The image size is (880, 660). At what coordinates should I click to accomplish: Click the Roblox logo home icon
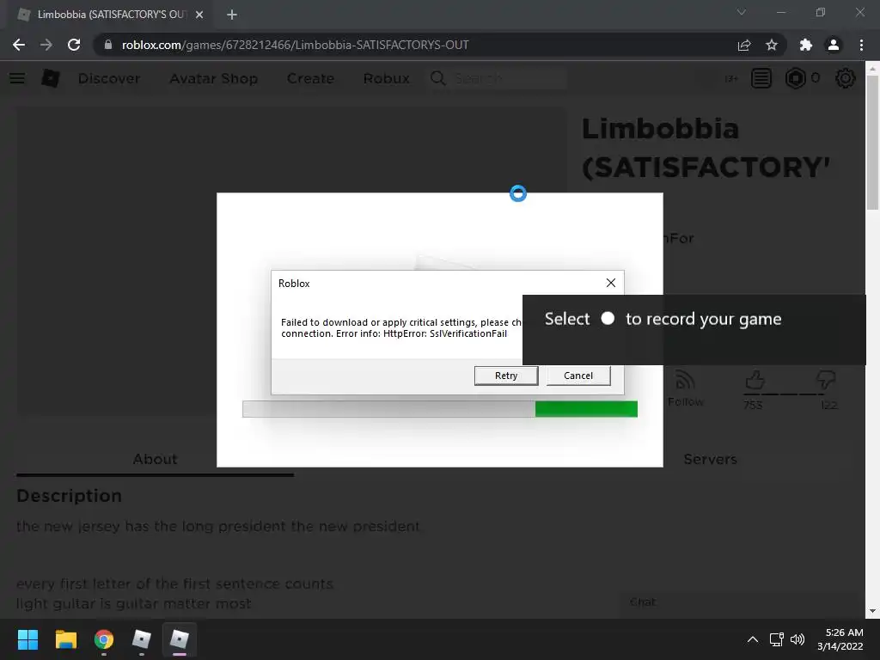[x=51, y=78]
